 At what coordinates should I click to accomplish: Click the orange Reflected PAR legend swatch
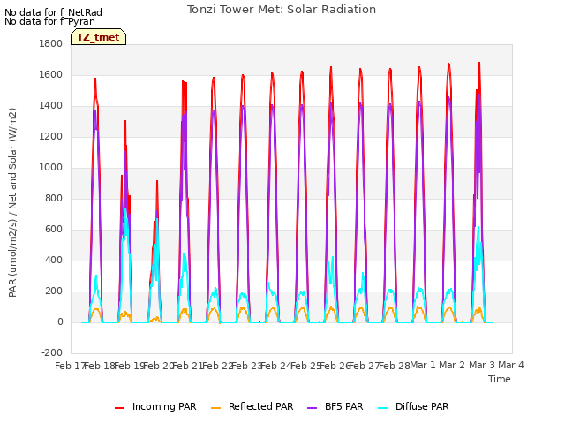[x=215, y=408]
